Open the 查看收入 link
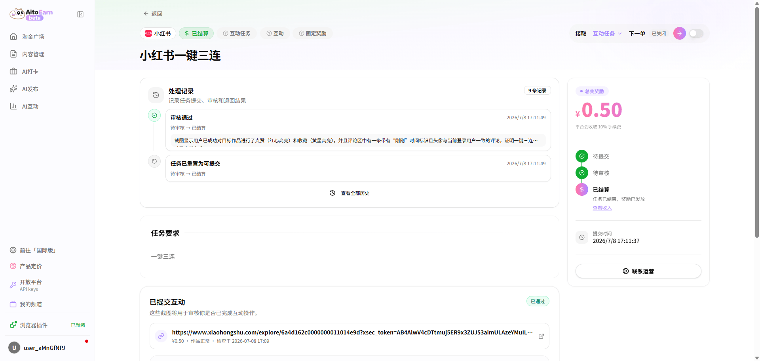760x361 pixels. tap(602, 208)
